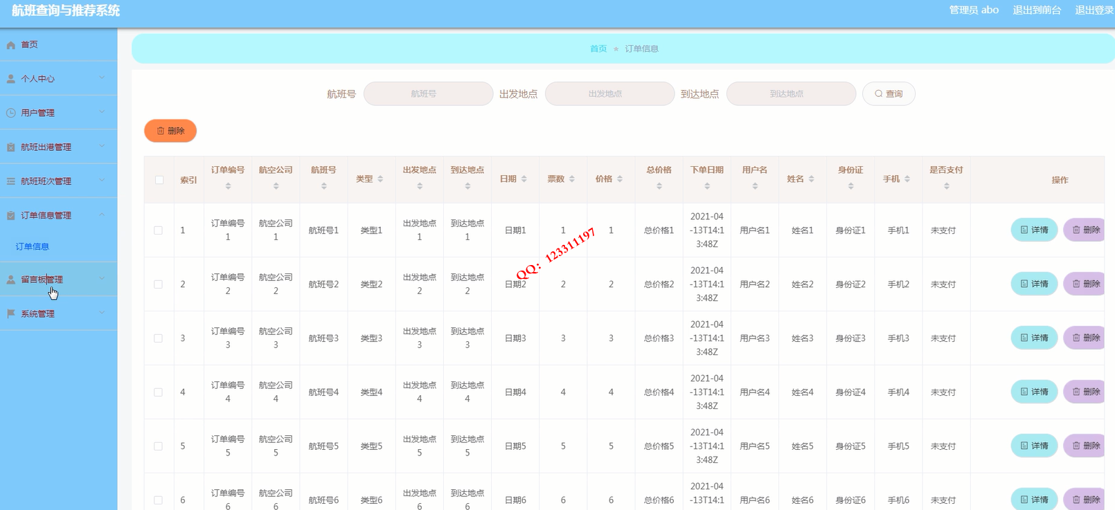Expand the 留言板管理 menu chevron

click(102, 278)
